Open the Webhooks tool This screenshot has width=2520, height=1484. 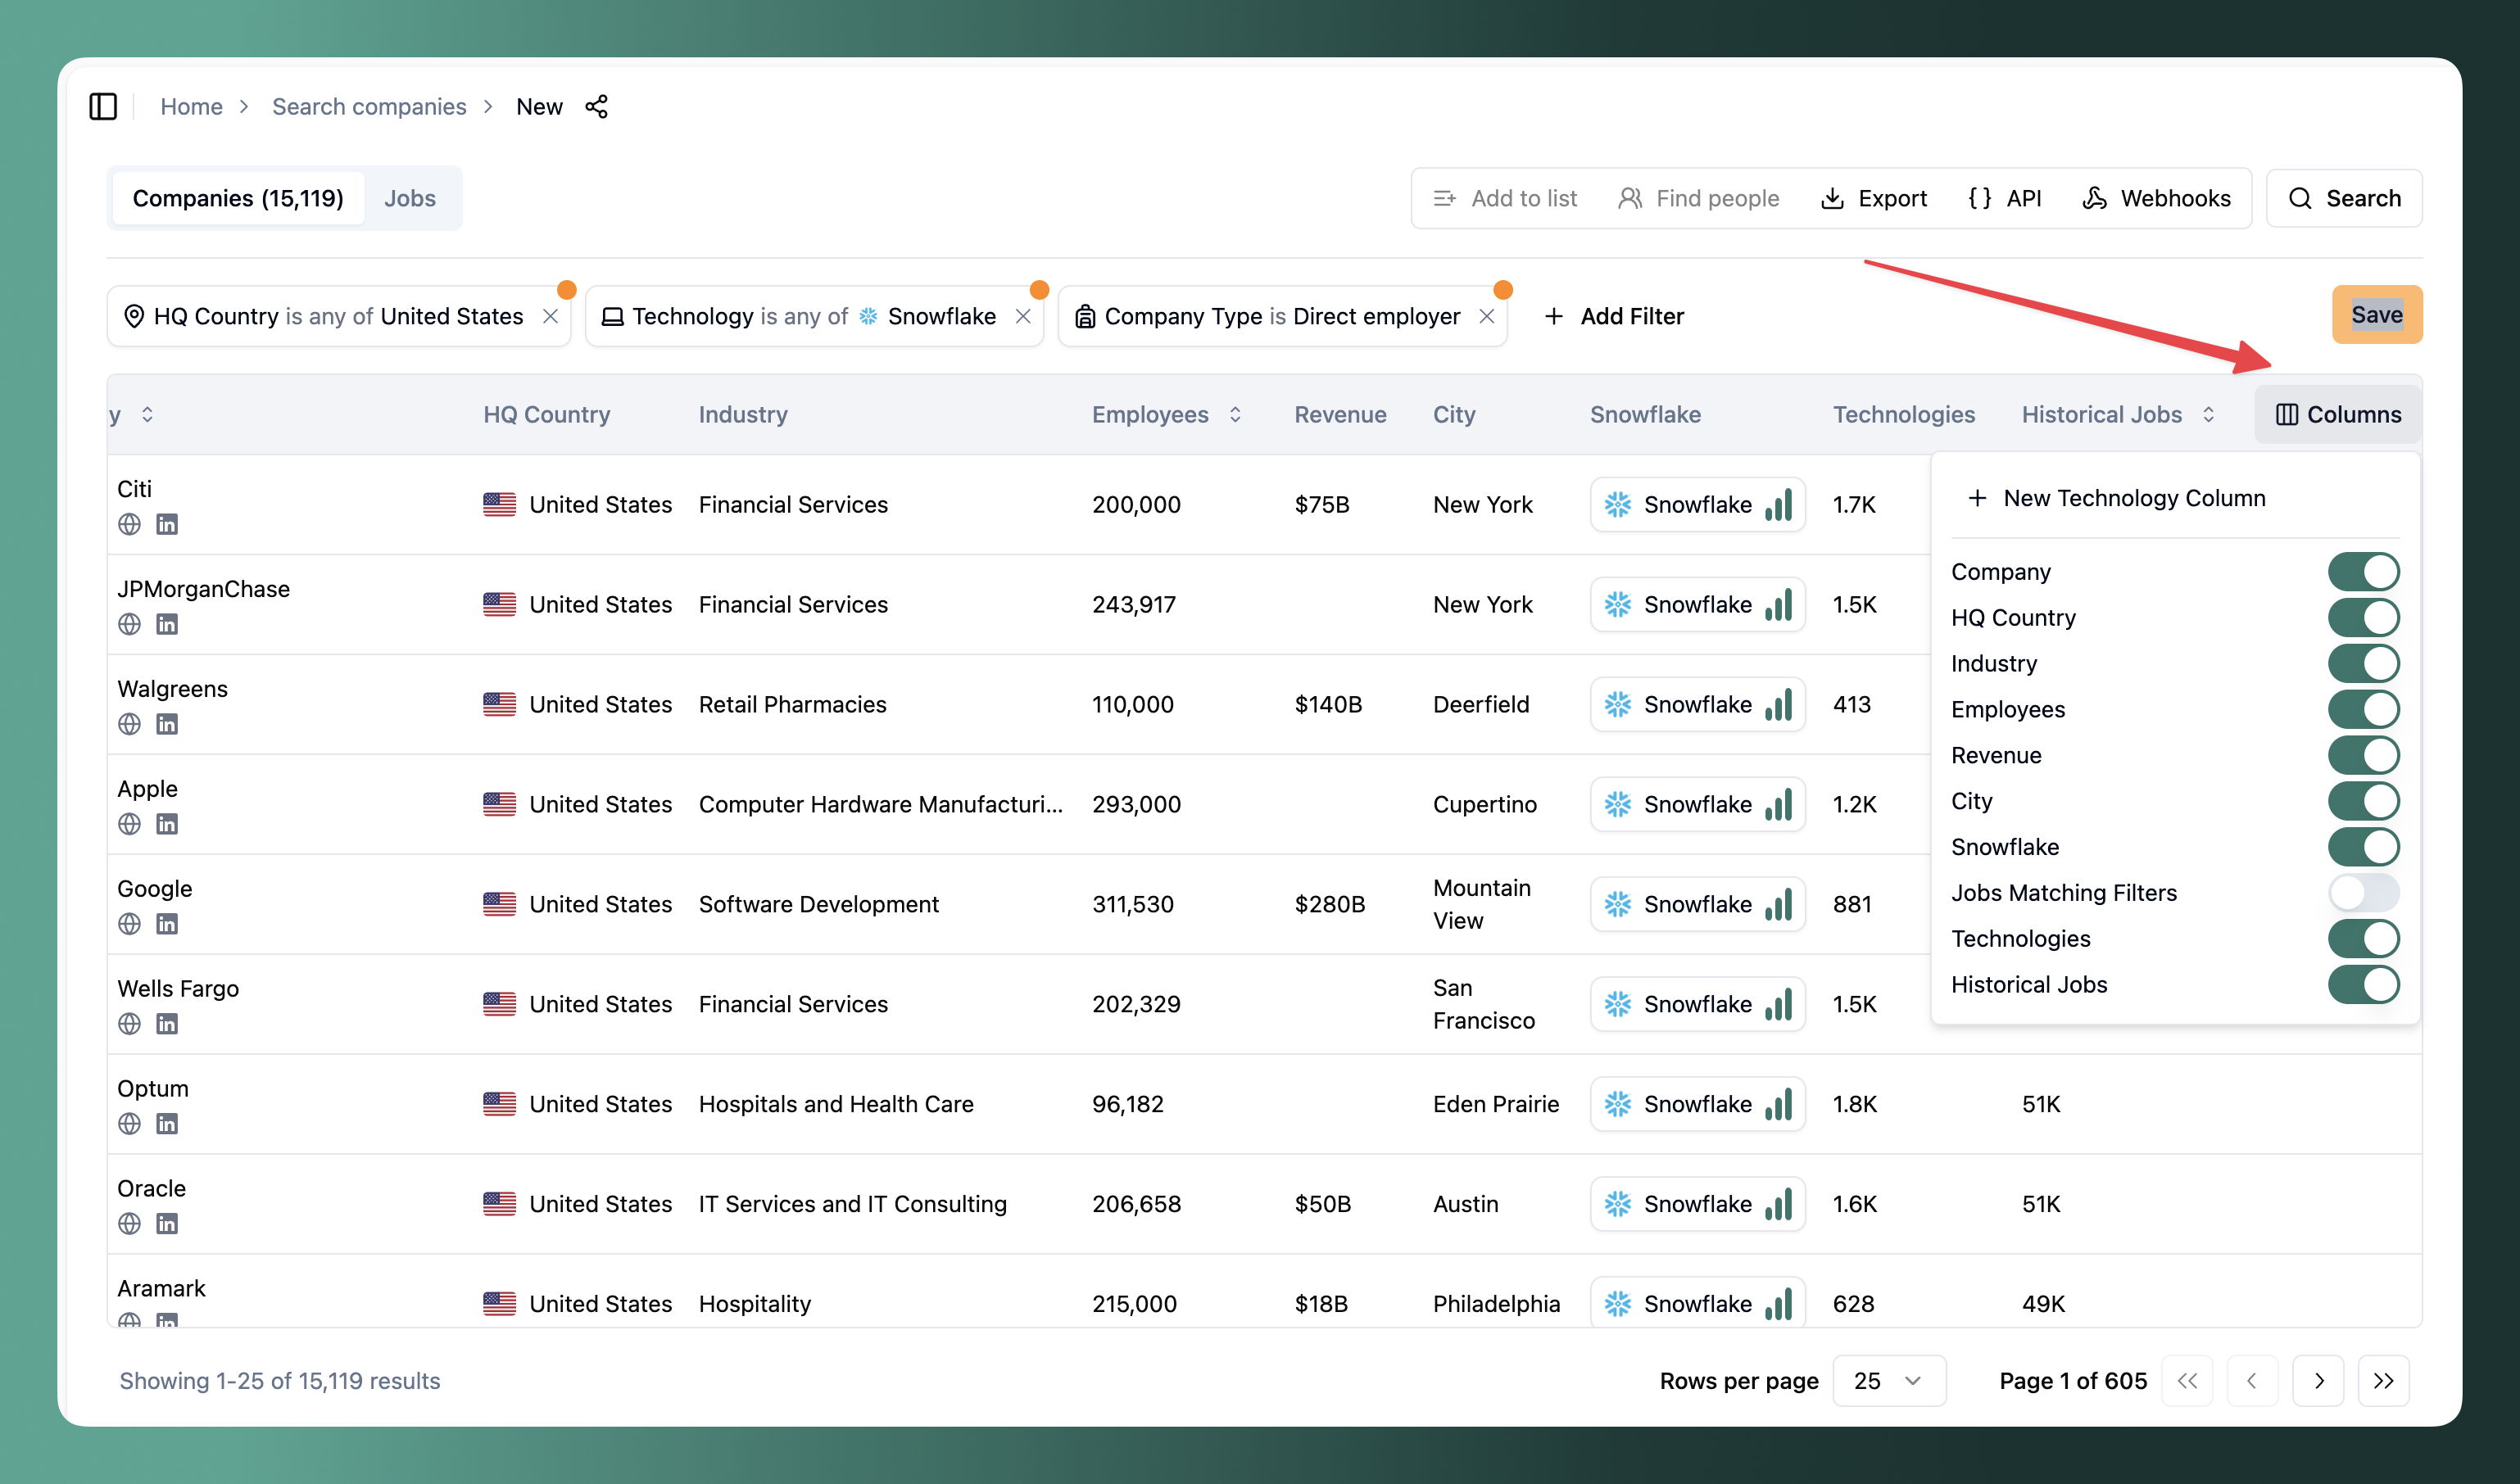click(2156, 198)
